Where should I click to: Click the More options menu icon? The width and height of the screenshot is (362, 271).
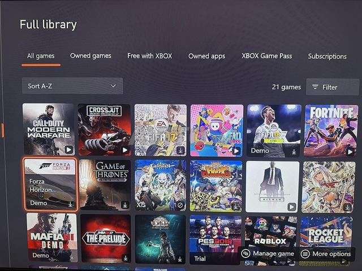coord(305,254)
